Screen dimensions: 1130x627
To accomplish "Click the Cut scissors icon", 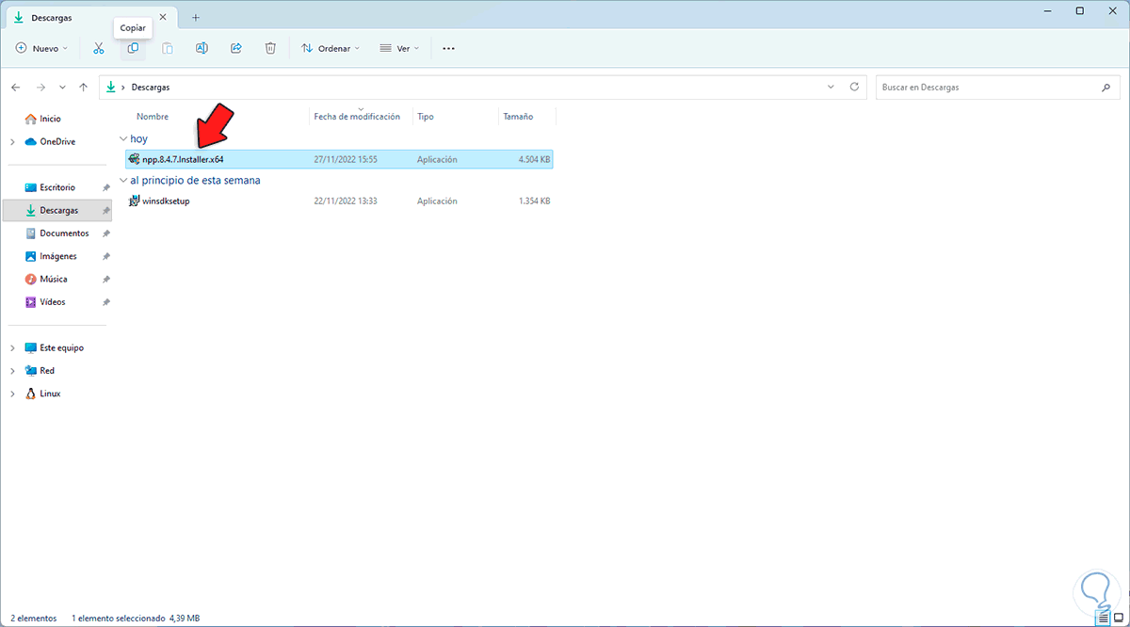I will click(98, 48).
